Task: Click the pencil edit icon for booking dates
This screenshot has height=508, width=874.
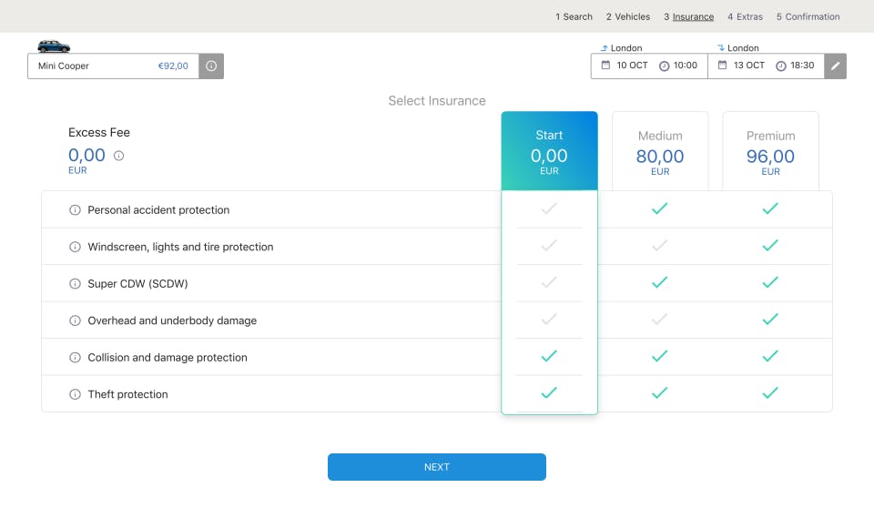Action: click(835, 66)
